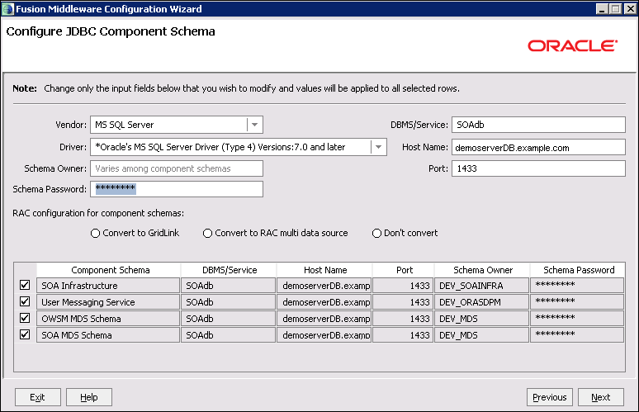
Task: Go back with the Previous button
Action: pyautogui.click(x=549, y=397)
